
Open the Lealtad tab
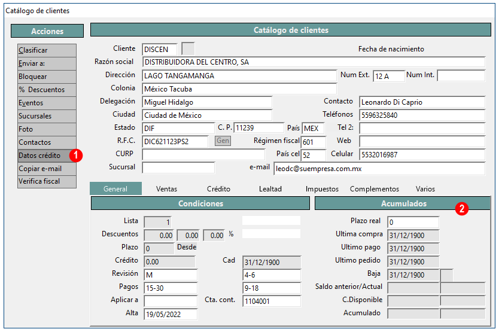(x=270, y=189)
